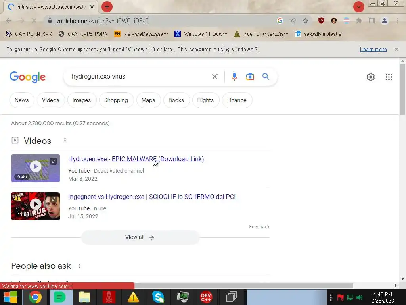The width and height of the screenshot is (406, 305).
Task: Open the Extensions puzzle piece icon
Action: tap(359, 21)
